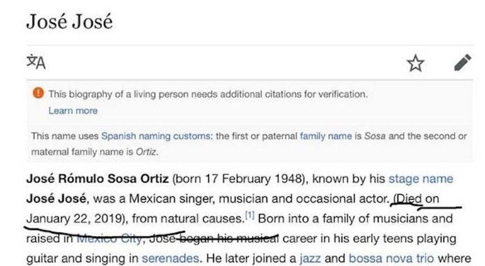The height and width of the screenshot is (266, 485).
Task: Click the underlined word Died
Action: click(x=408, y=198)
